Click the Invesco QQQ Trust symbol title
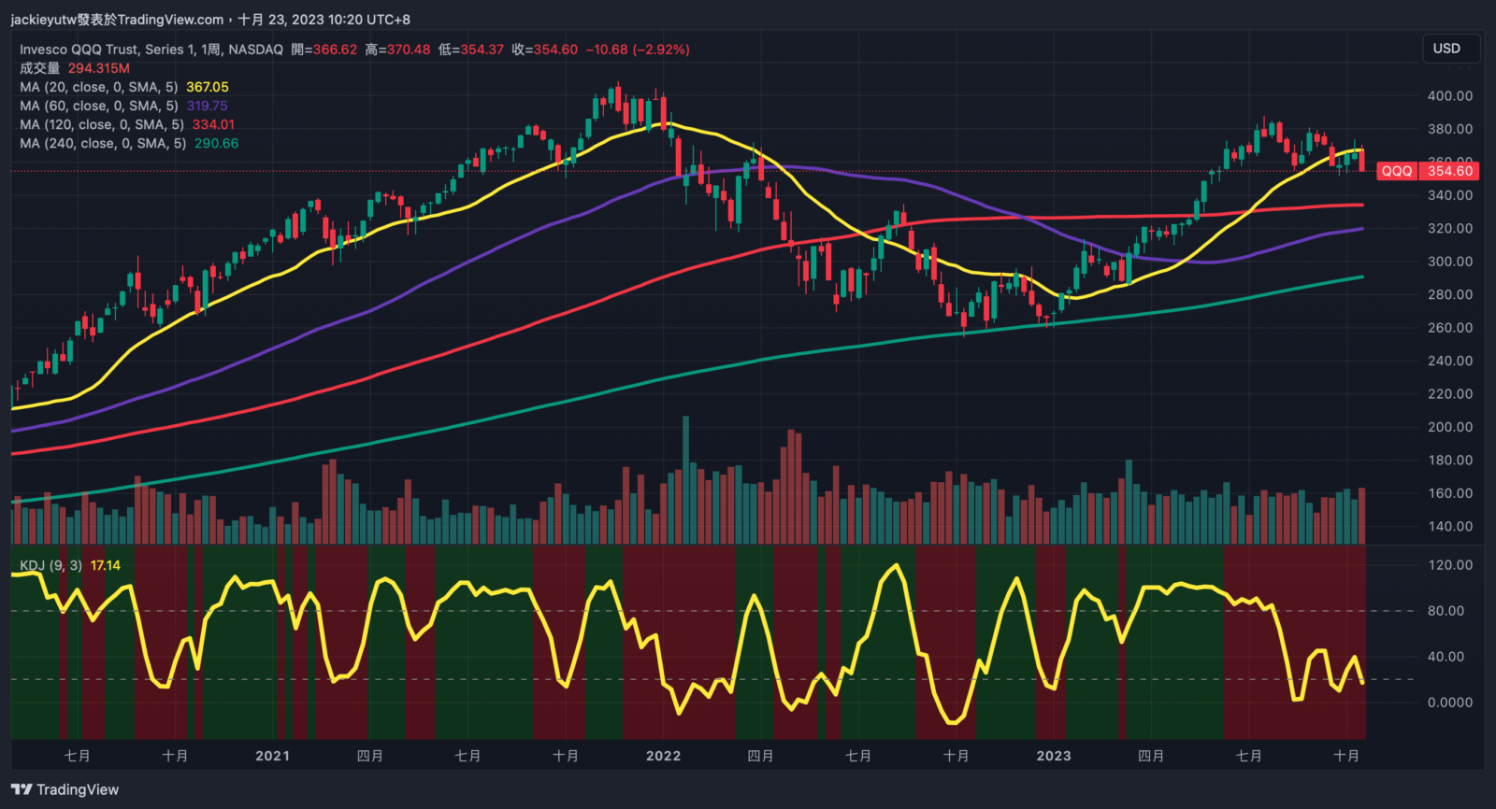1496x809 pixels. pyautogui.click(x=151, y=50)
